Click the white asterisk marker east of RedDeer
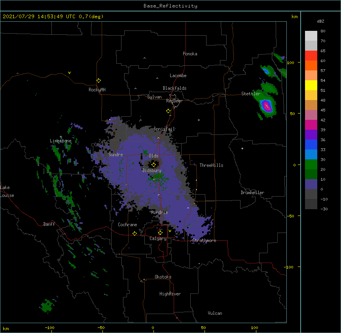 199,120
